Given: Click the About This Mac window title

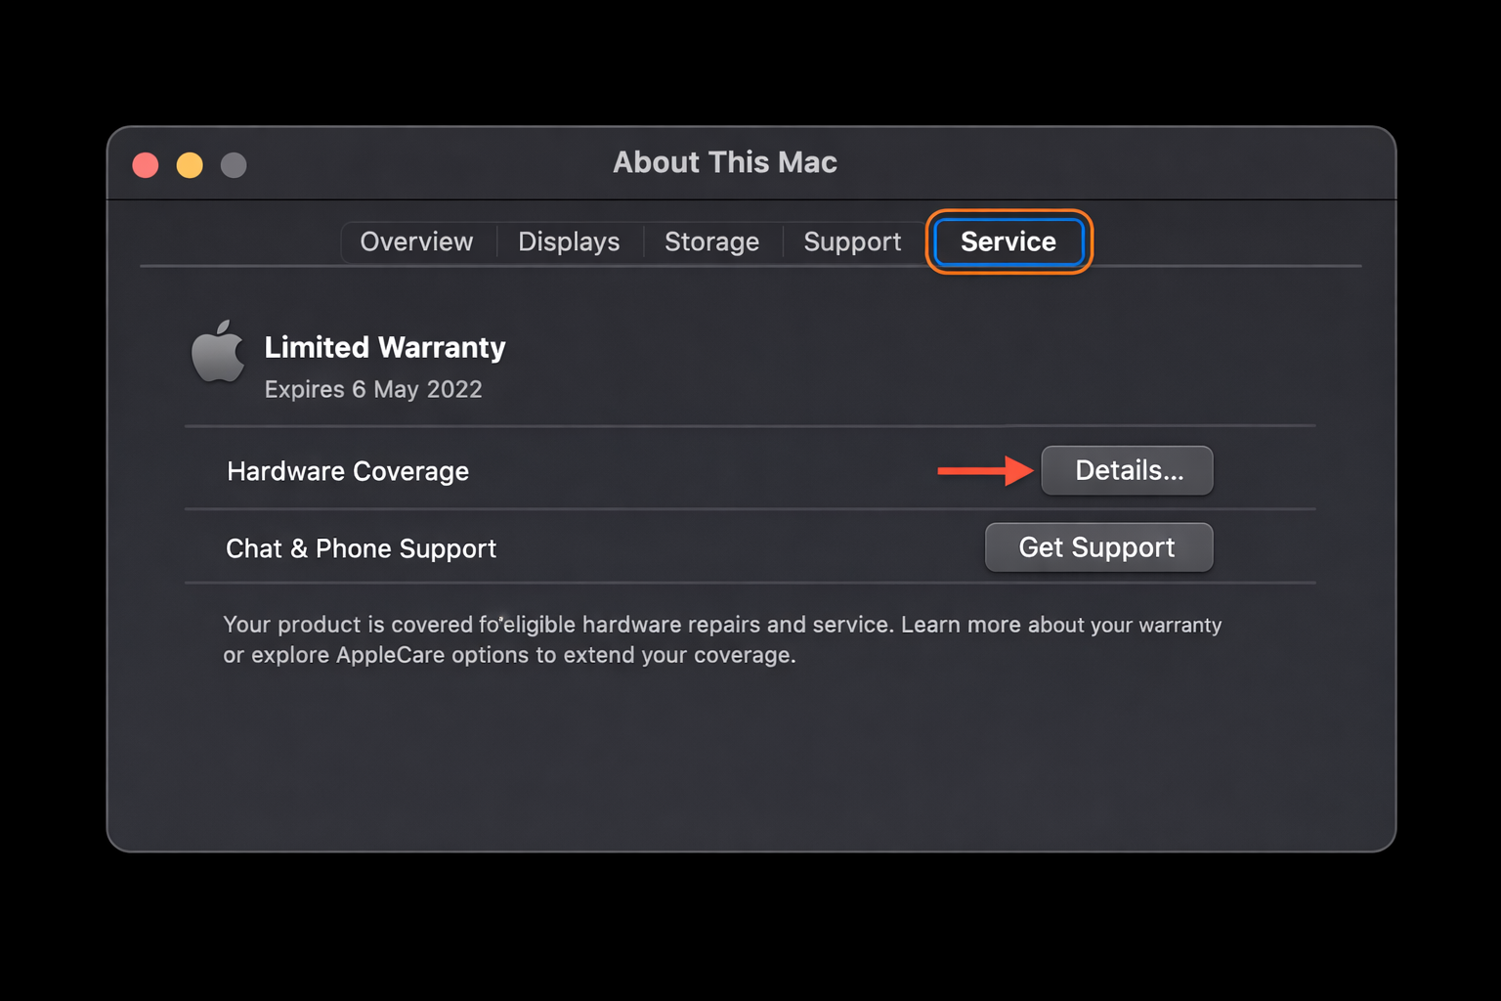Looking at the screenshot, I should 724,162.
